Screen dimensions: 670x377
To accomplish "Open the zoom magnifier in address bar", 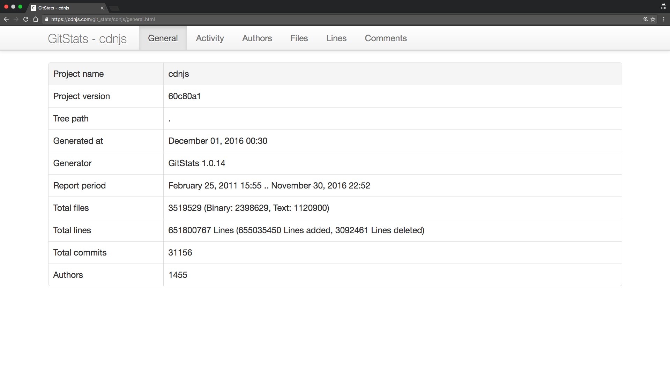I will point(646,19).
